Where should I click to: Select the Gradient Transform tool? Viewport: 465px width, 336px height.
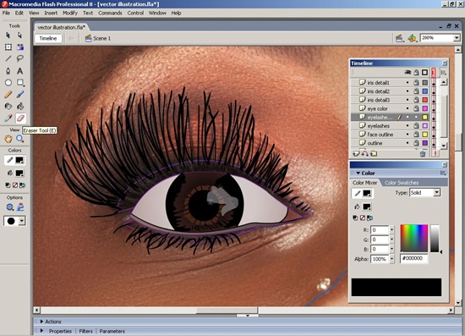(20, 47)
